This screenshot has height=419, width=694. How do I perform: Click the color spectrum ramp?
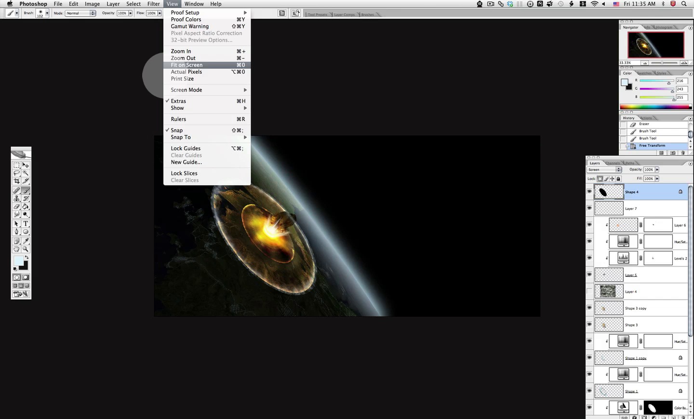tap(655, 107)
